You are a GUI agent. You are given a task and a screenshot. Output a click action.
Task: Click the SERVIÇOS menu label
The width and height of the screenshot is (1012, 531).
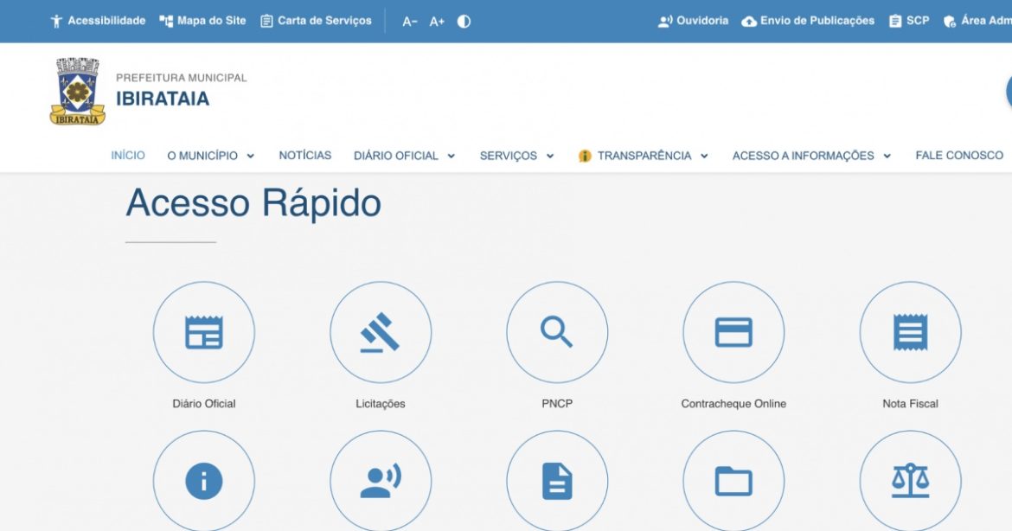pos(509,156)
